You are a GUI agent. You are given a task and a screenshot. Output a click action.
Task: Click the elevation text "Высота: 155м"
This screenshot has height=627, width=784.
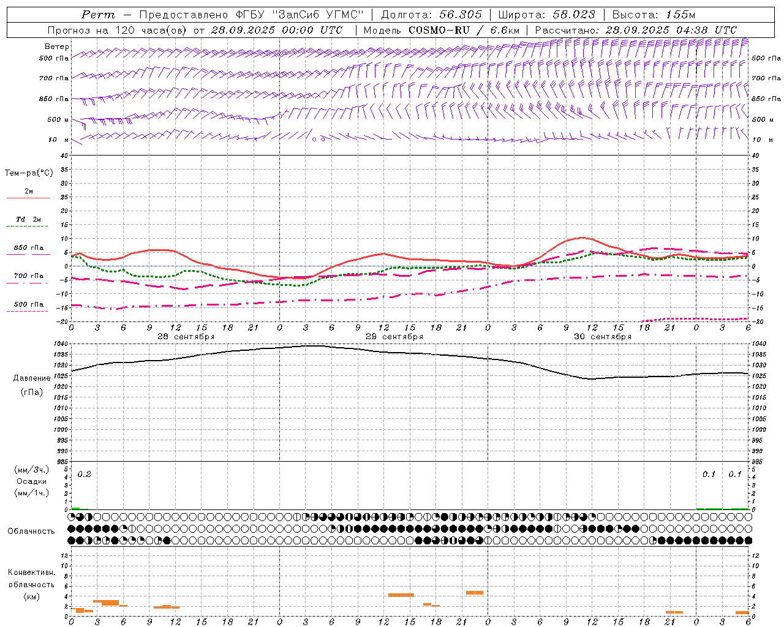[x=654, y=15]
